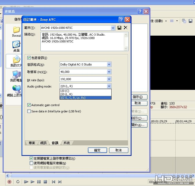Screen dimensions: 195x186
Task: Toggle loop playback icon
Action: (18, 182)
